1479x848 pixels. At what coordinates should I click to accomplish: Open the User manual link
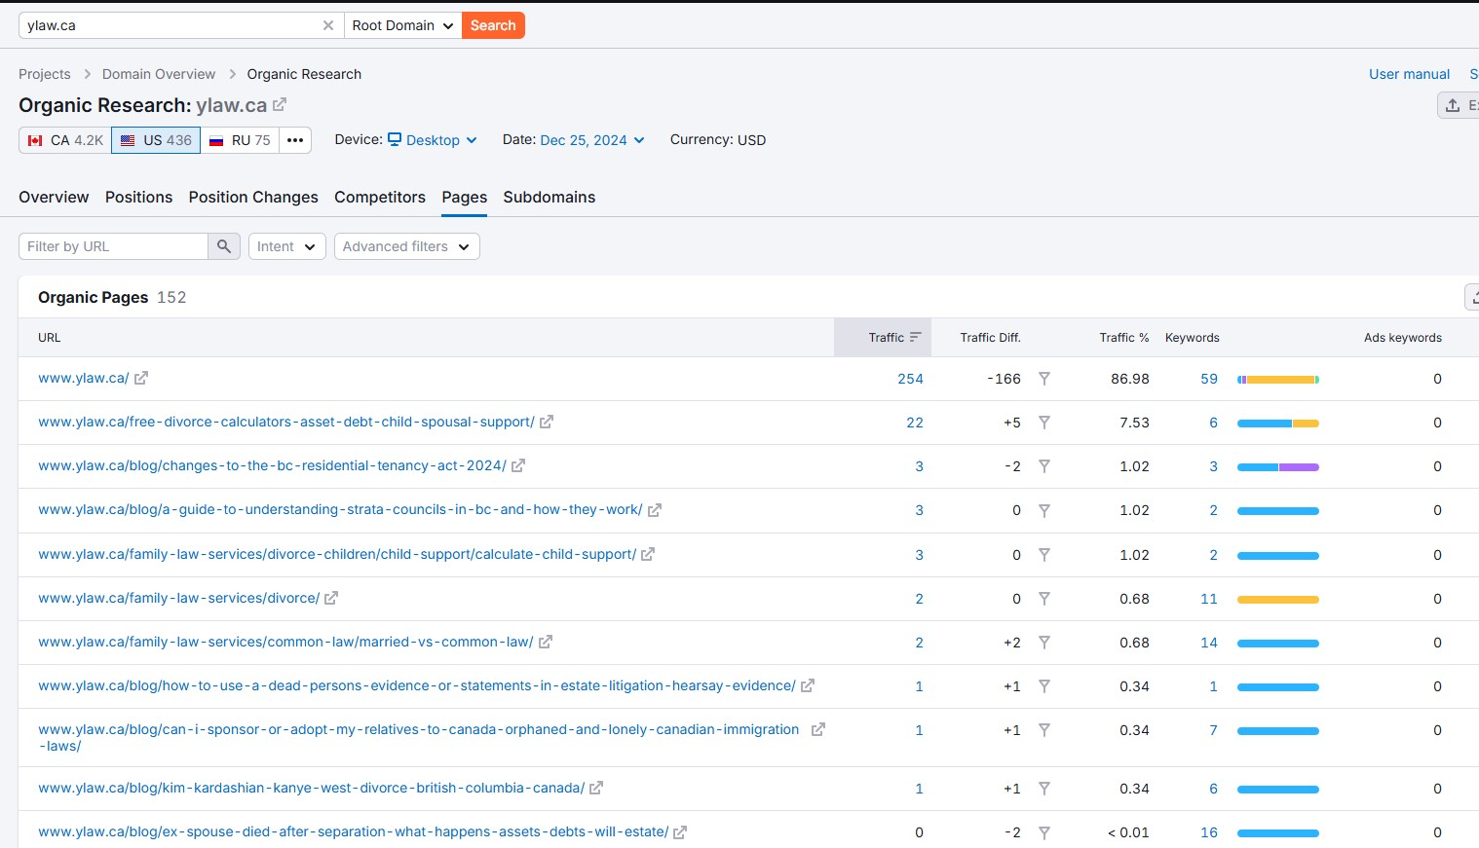coord(1409,74)
